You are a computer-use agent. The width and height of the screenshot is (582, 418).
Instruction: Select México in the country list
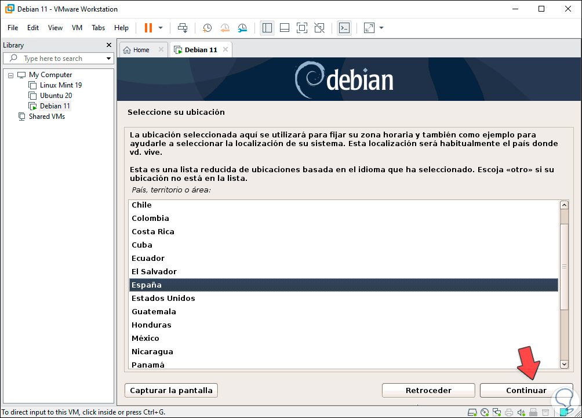click(x=344, y=339)
